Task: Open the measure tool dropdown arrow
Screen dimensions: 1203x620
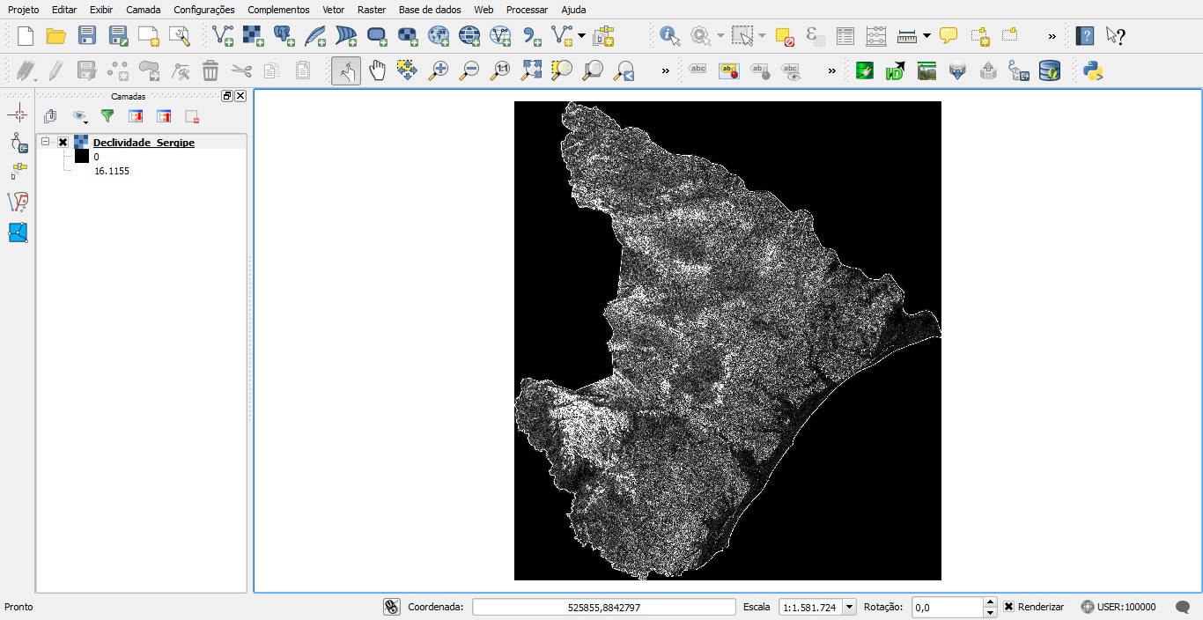Action: (x=926, y=36)
